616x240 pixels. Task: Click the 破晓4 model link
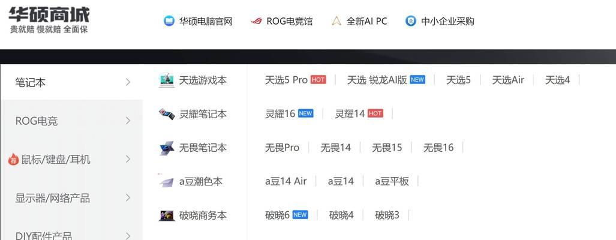coord(341,215)
